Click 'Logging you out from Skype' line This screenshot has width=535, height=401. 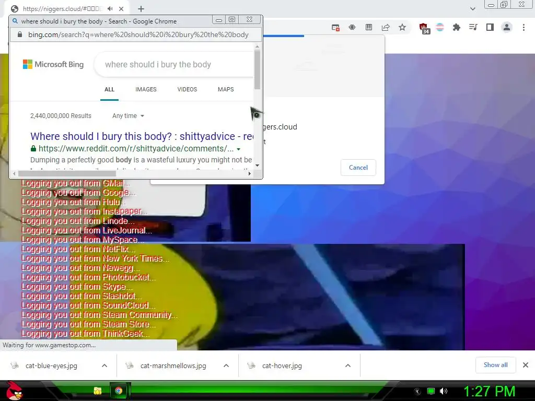(77, 287)
